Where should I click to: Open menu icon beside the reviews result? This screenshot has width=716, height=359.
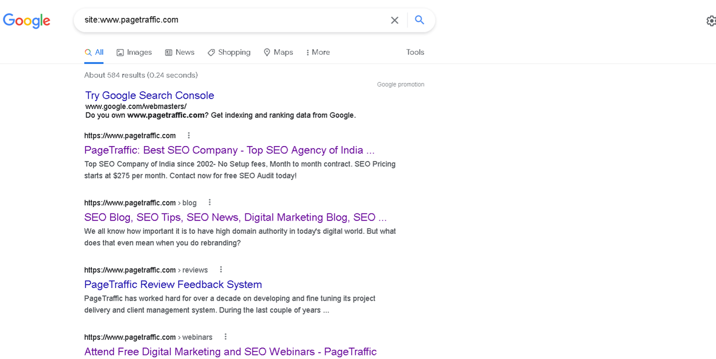pyautogui.click(x=221, y=270)
